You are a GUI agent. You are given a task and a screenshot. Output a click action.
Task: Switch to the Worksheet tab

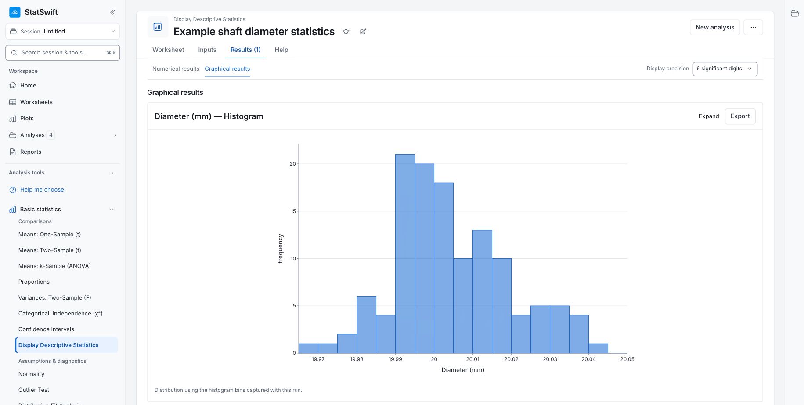(168, 50)
